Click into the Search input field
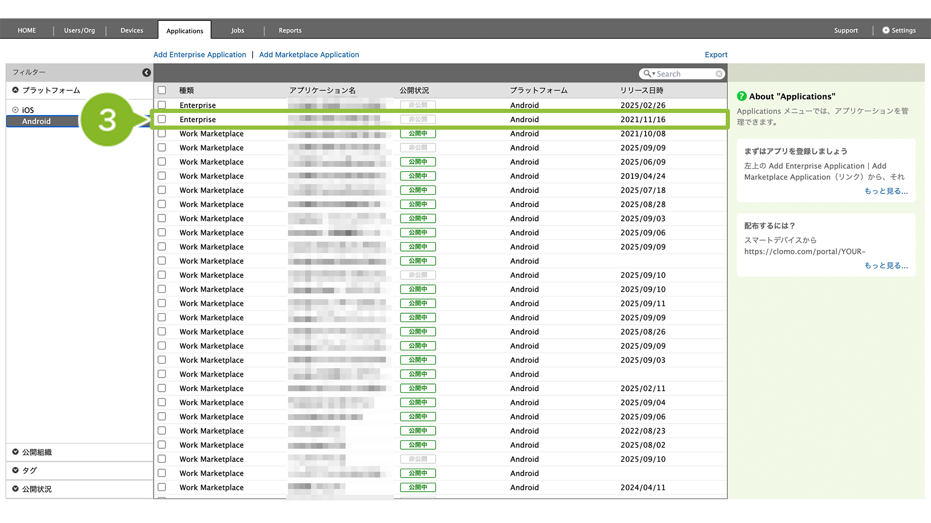Viewport: 931px width, 523px height. [684, 74]
